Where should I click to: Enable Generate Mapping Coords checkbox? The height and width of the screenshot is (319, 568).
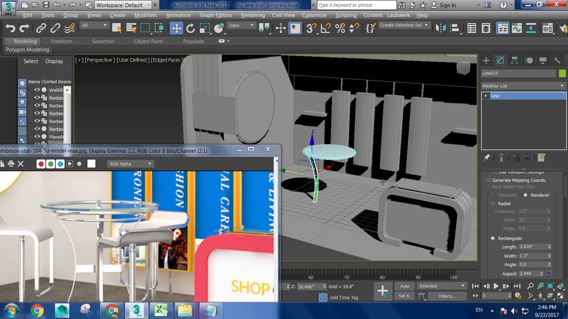489,180
